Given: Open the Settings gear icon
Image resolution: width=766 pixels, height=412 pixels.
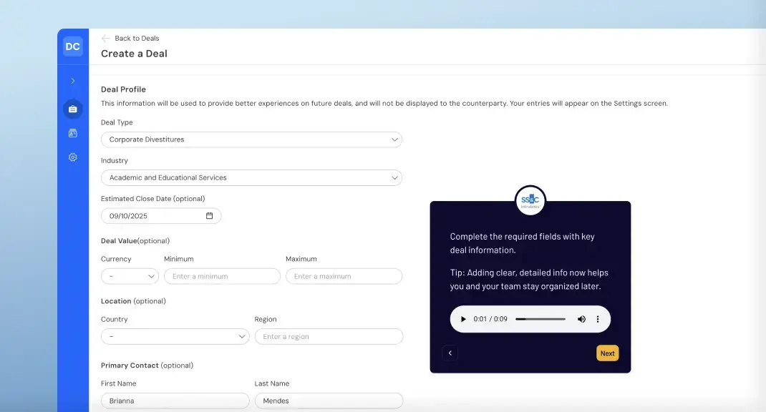Looking at the screenshot, I should click(x=72, y=157).
